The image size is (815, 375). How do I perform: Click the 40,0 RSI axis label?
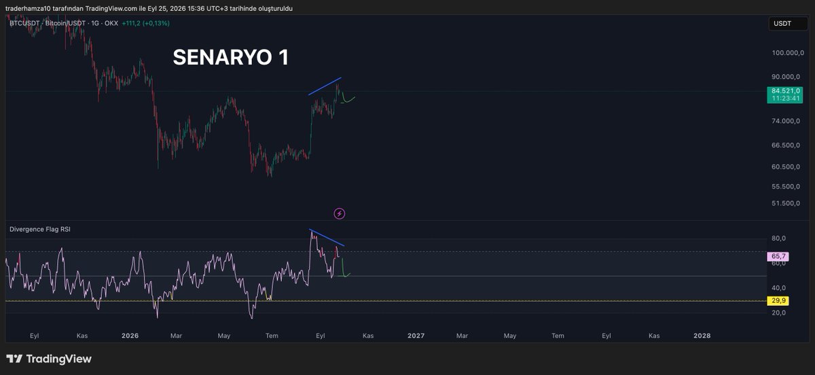point(779,288)
